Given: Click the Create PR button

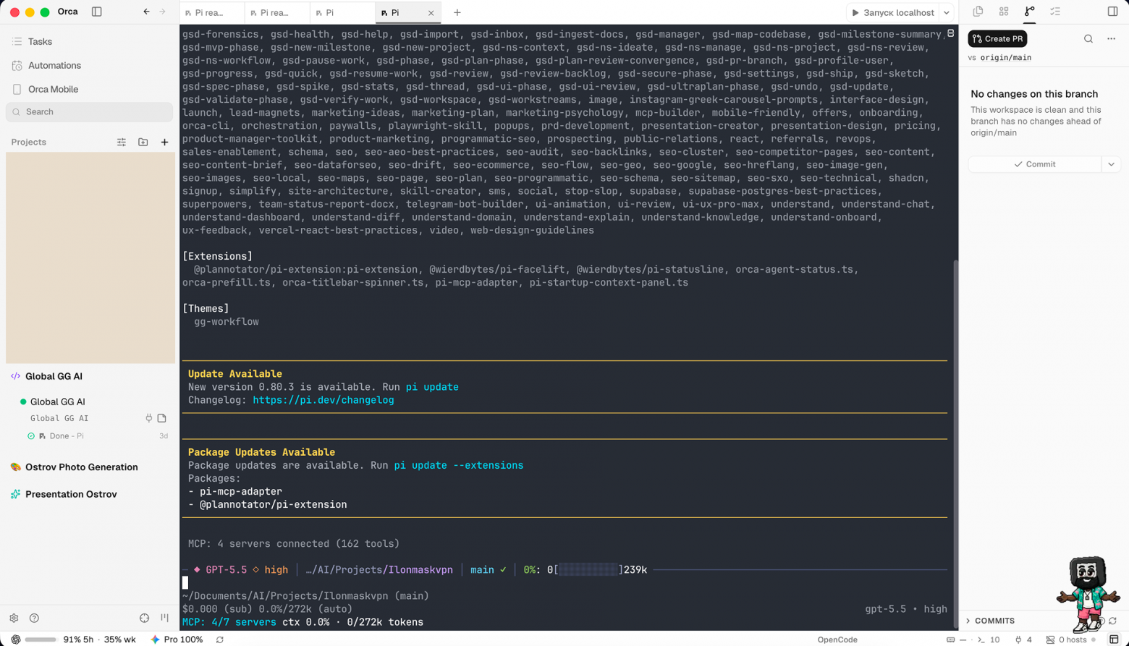Looking at the screenshot, I should [997, 38].
